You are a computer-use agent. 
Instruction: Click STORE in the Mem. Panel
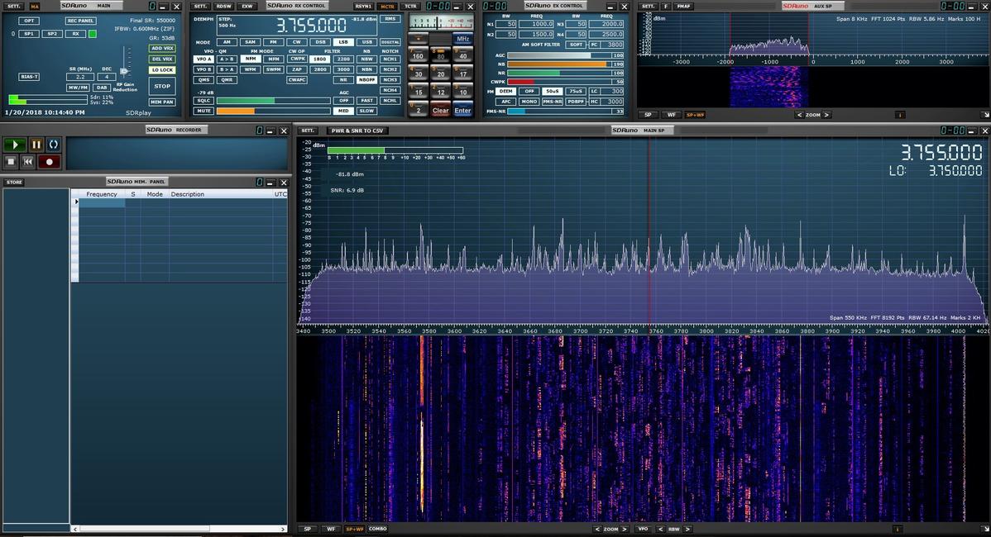coord(14,182)
